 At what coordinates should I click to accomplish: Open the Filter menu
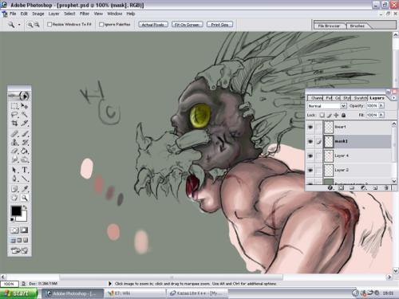pos(85,14)
